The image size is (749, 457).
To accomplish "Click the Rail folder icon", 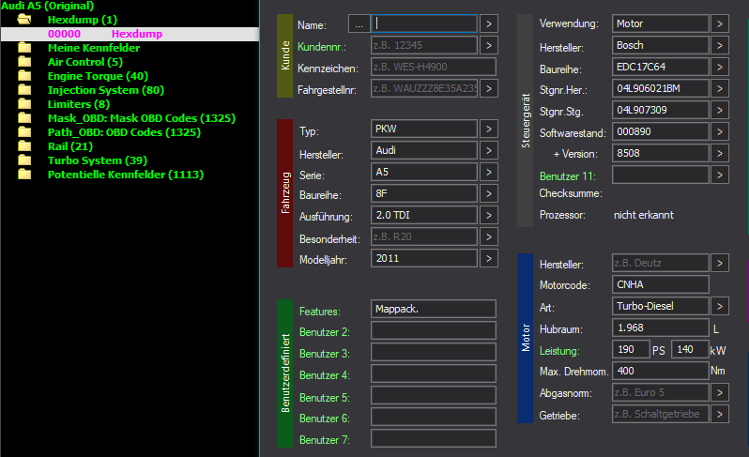I will pyautogui.click(x=24, y=146).
